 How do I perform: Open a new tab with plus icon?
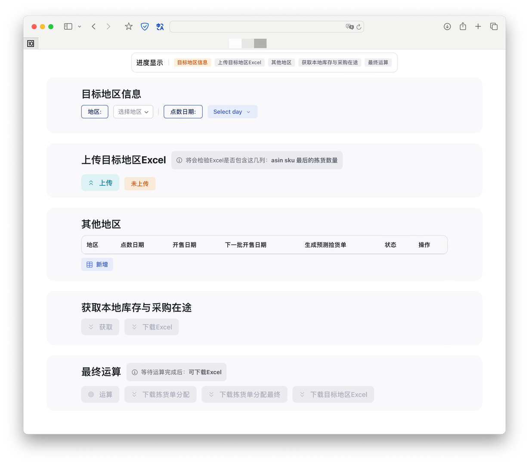click(478, 27)
